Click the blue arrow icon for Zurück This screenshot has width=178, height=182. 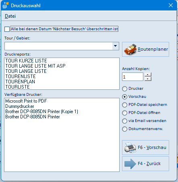(130, 164)
